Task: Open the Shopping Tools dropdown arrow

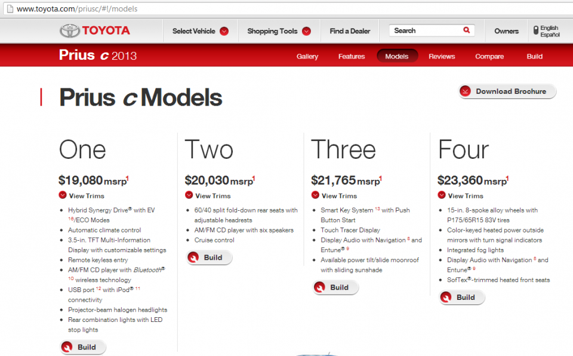Action: point(307,31)
